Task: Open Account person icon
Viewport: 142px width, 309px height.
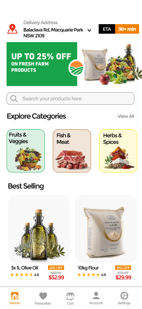Action: (x=96, y=296)
